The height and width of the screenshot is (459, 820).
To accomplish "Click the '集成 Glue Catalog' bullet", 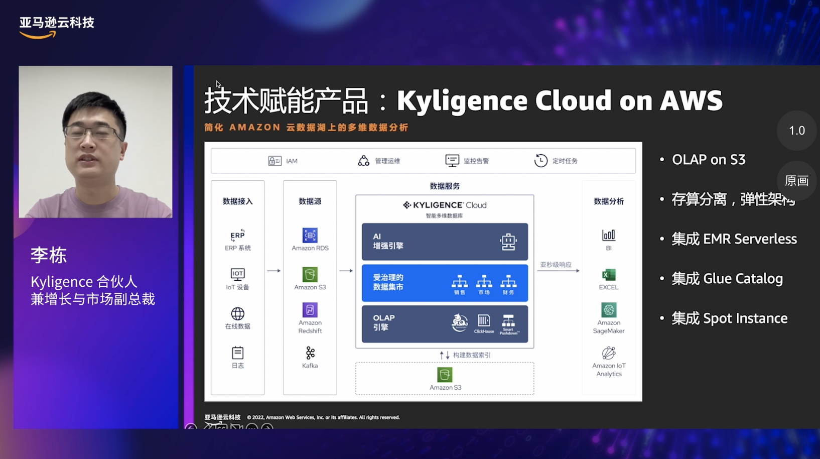I will point(727,279).
